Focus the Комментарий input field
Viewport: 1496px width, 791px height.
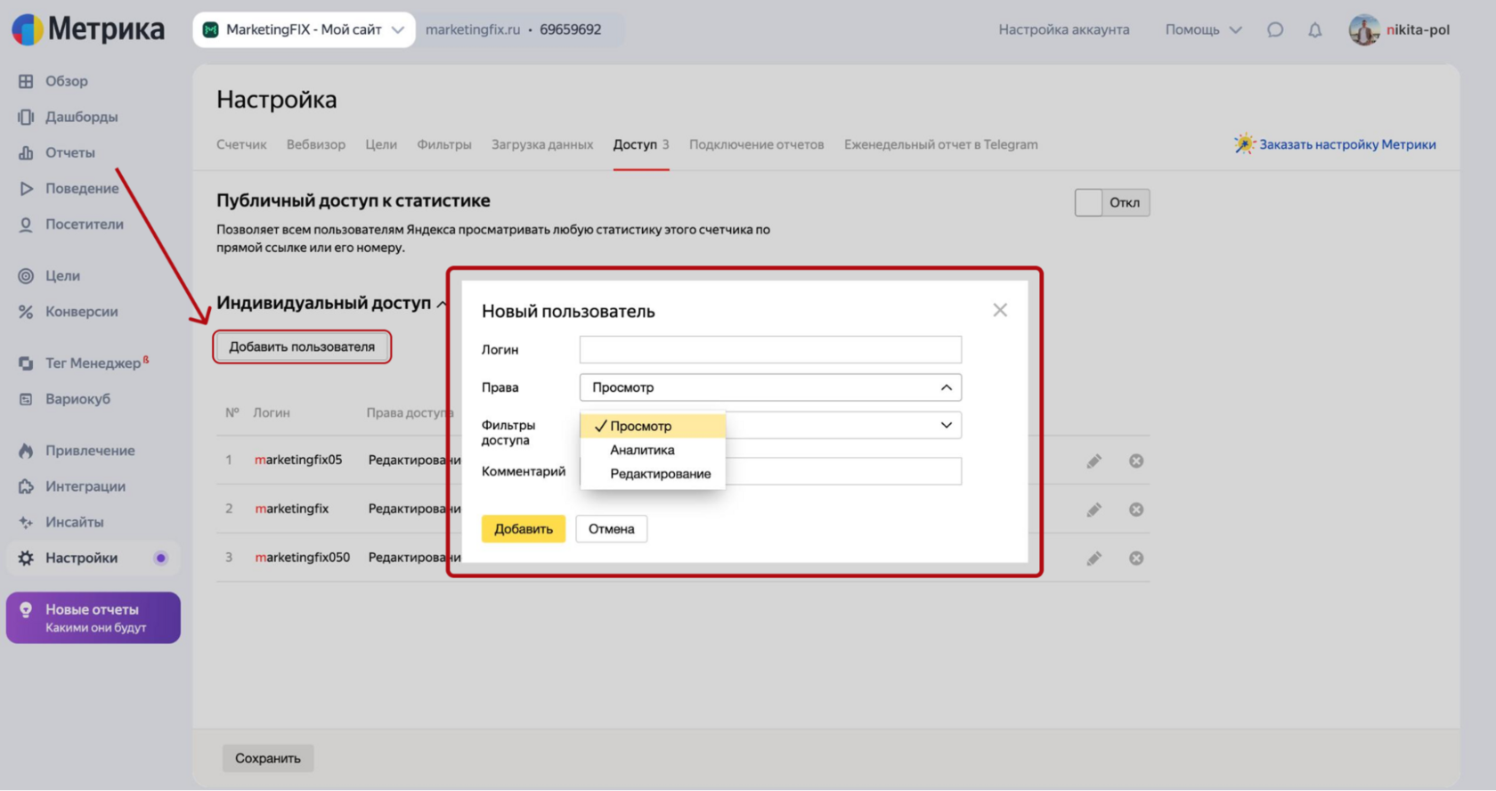pyautogui.click(x=843, y=471)
